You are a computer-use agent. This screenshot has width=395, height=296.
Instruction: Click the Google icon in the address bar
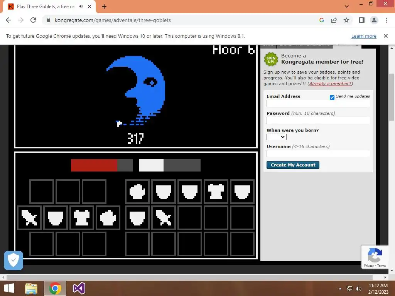tap(321, 20)
